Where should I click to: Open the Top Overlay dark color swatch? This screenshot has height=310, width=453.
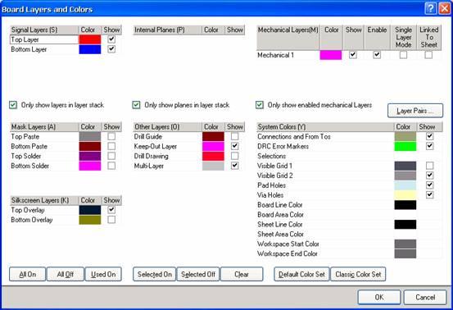90,210
